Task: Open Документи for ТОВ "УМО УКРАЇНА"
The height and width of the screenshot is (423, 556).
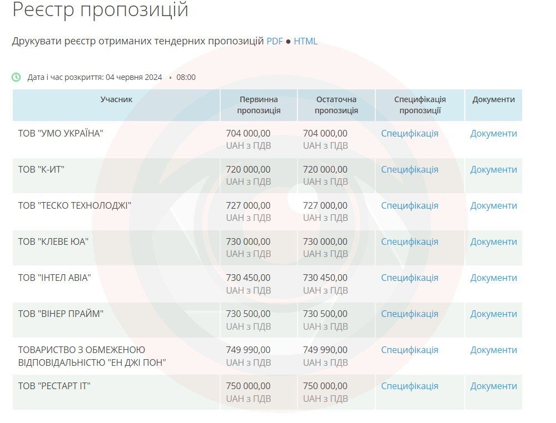Action: [493, 133]
